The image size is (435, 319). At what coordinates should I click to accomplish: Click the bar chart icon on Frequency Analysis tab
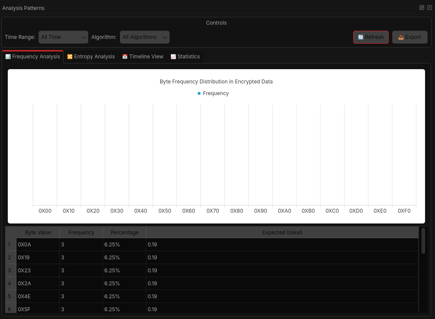click(x=7, y=56)
